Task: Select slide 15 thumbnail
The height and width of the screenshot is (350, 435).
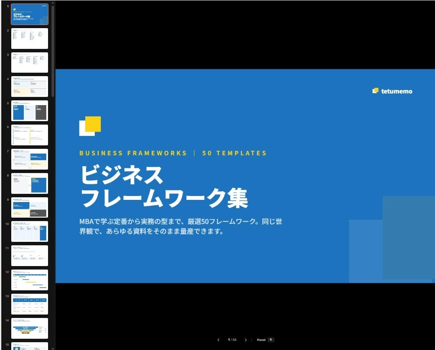Action: [30, 346]
